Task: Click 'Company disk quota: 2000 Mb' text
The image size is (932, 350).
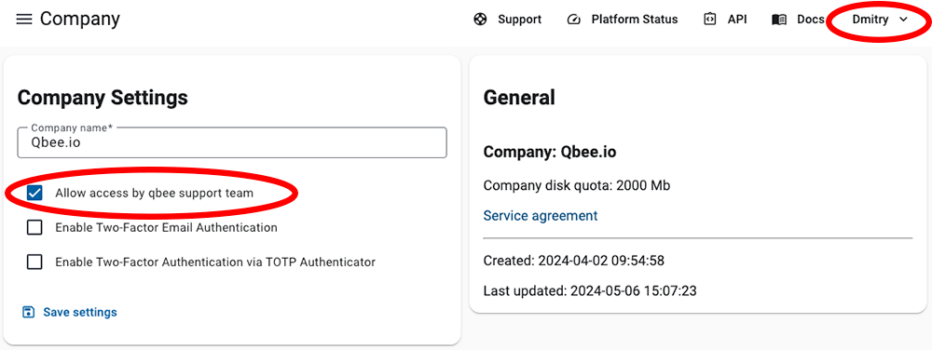Action: 577,185
